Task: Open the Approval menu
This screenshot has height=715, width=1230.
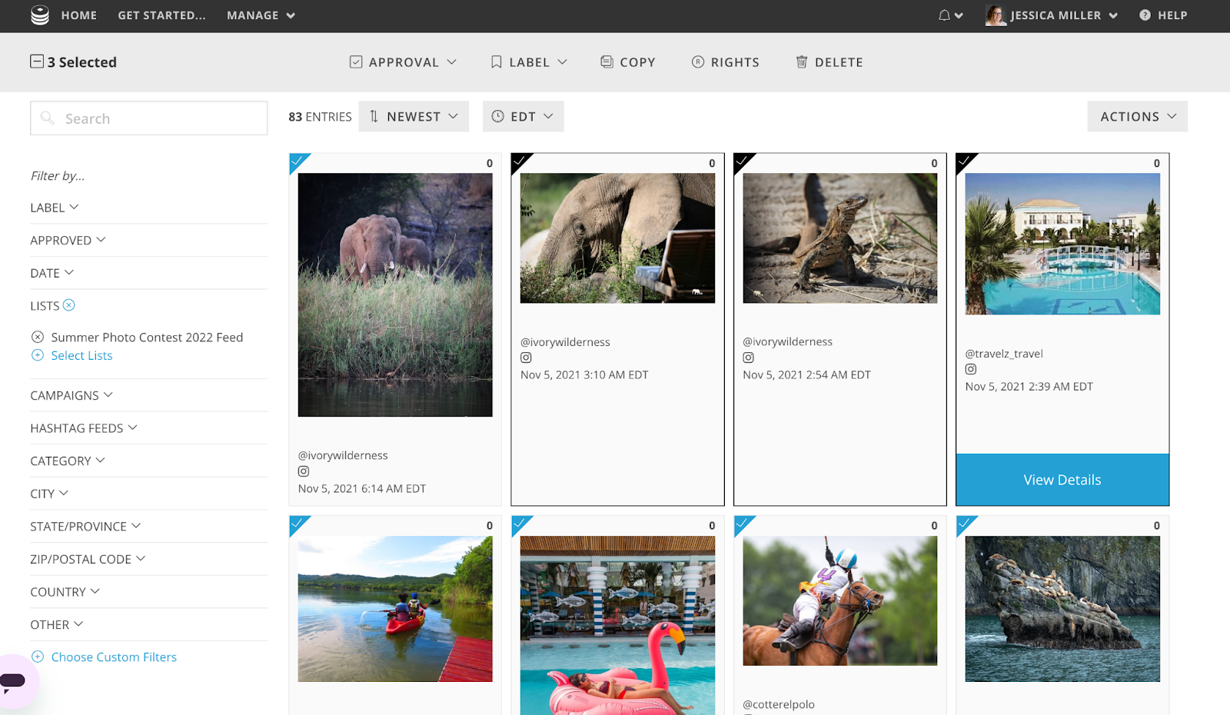Action: (x=403, y=62)
